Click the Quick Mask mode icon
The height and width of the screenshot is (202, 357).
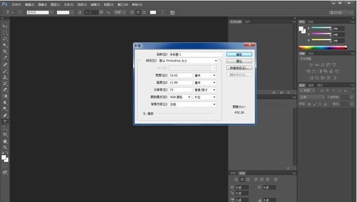[x=5, y=166]
